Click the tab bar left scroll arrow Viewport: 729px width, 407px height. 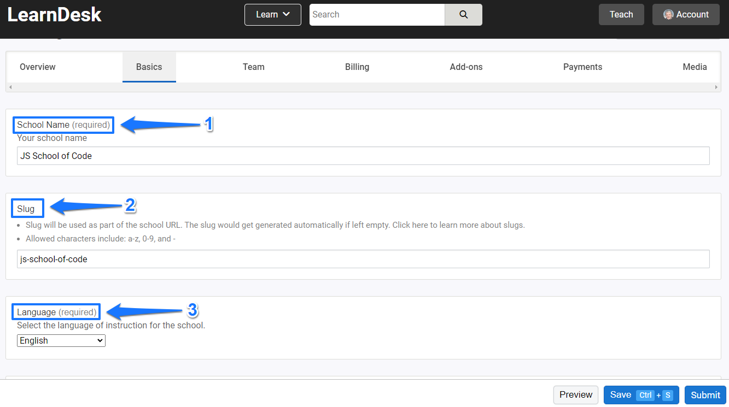pyautogui.click(x=10, y=87)
